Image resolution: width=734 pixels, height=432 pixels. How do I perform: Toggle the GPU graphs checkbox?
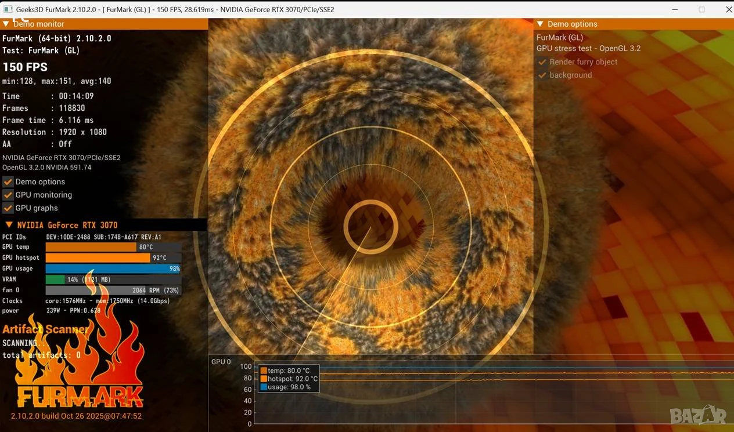(8, 208)
